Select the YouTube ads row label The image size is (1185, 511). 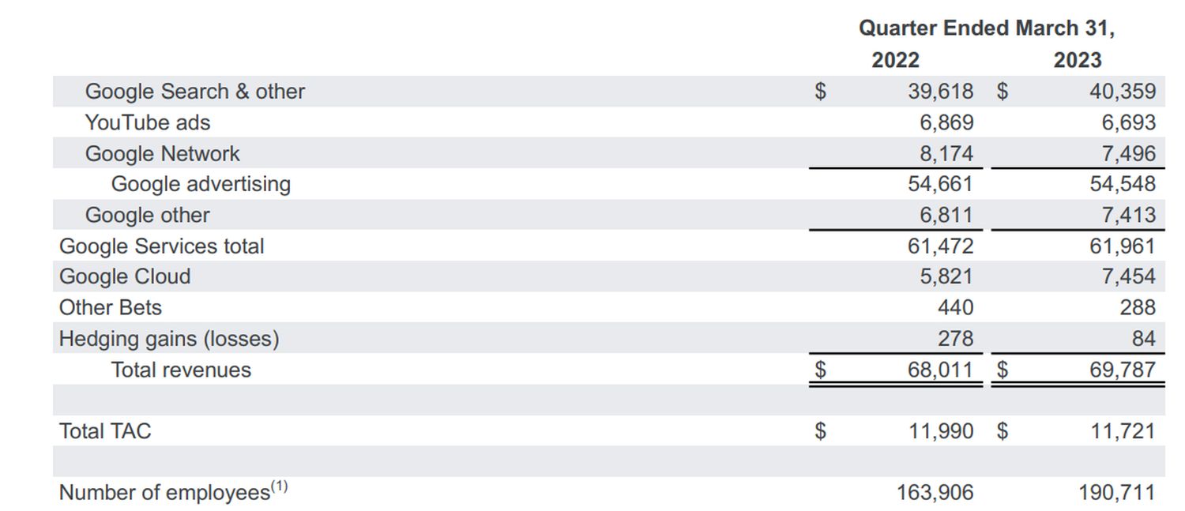[148, 122]
